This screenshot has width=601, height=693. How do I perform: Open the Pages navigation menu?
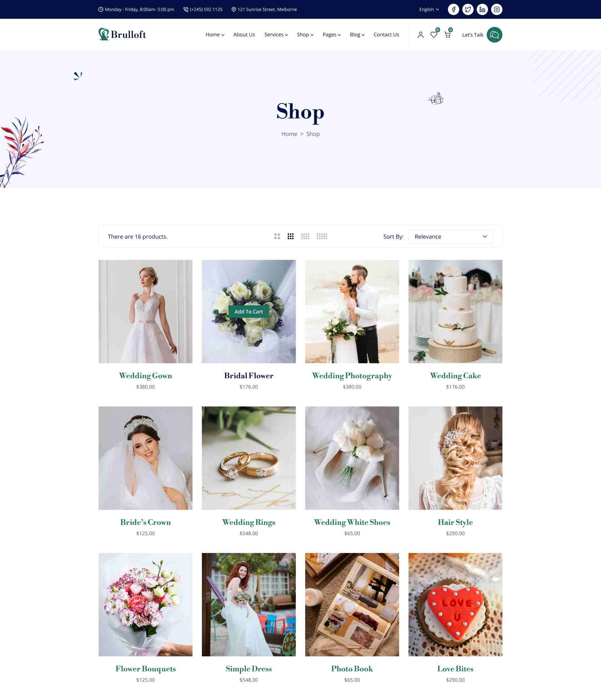click(x=331, y=34)
